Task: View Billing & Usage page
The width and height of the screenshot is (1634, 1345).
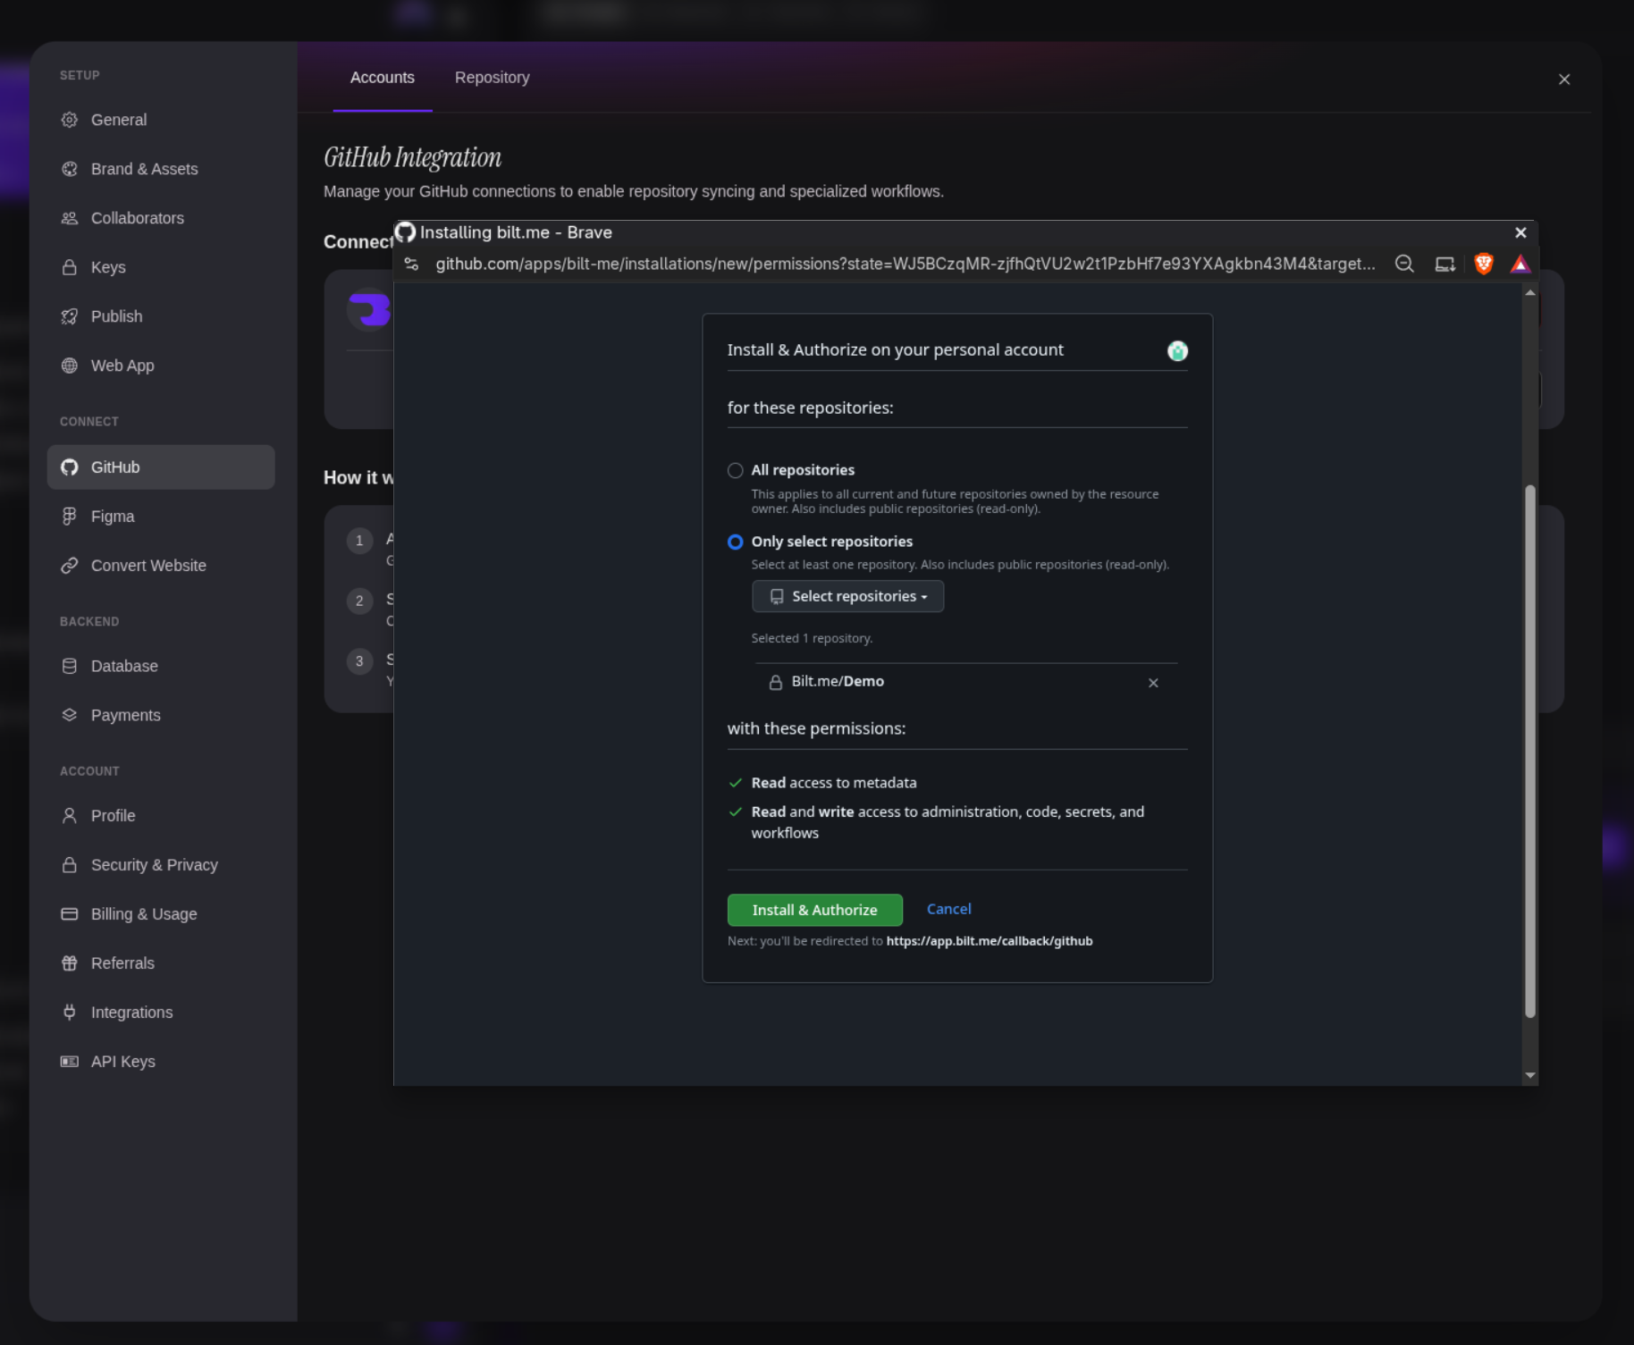Action: pyautogui.click(x=161, y=914)
